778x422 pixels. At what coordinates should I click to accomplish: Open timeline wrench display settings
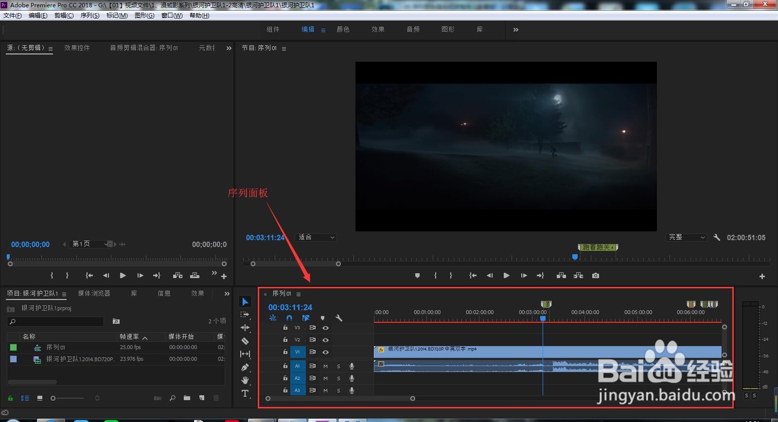click(x=339, y=318)
